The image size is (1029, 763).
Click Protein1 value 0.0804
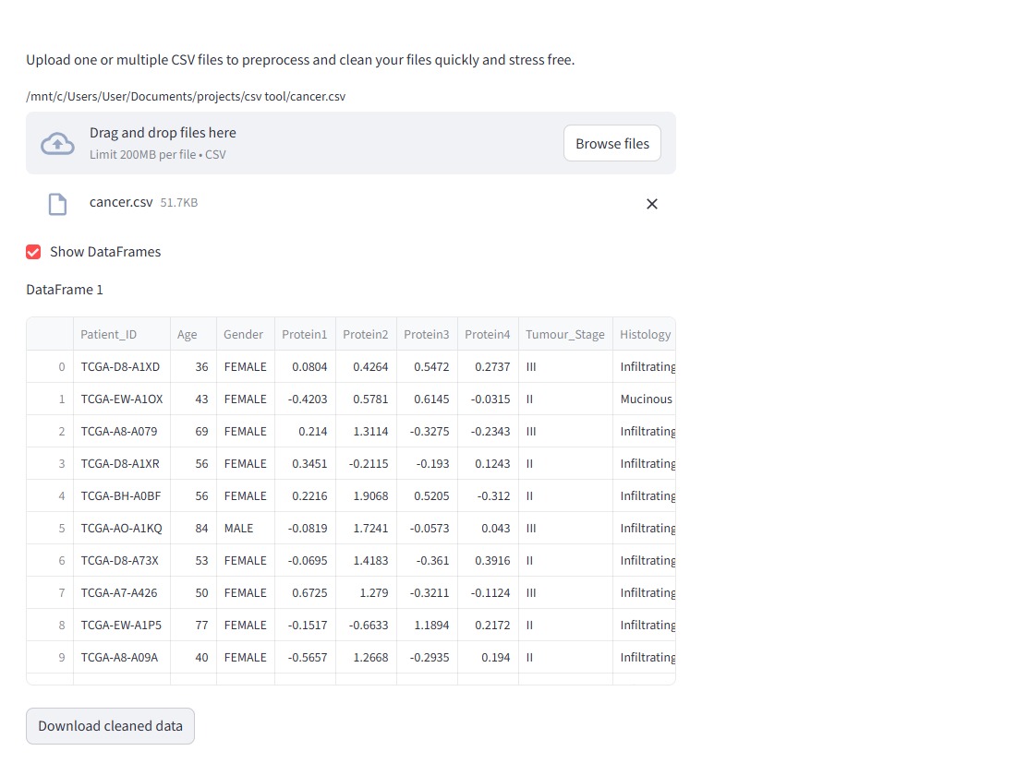305,366
